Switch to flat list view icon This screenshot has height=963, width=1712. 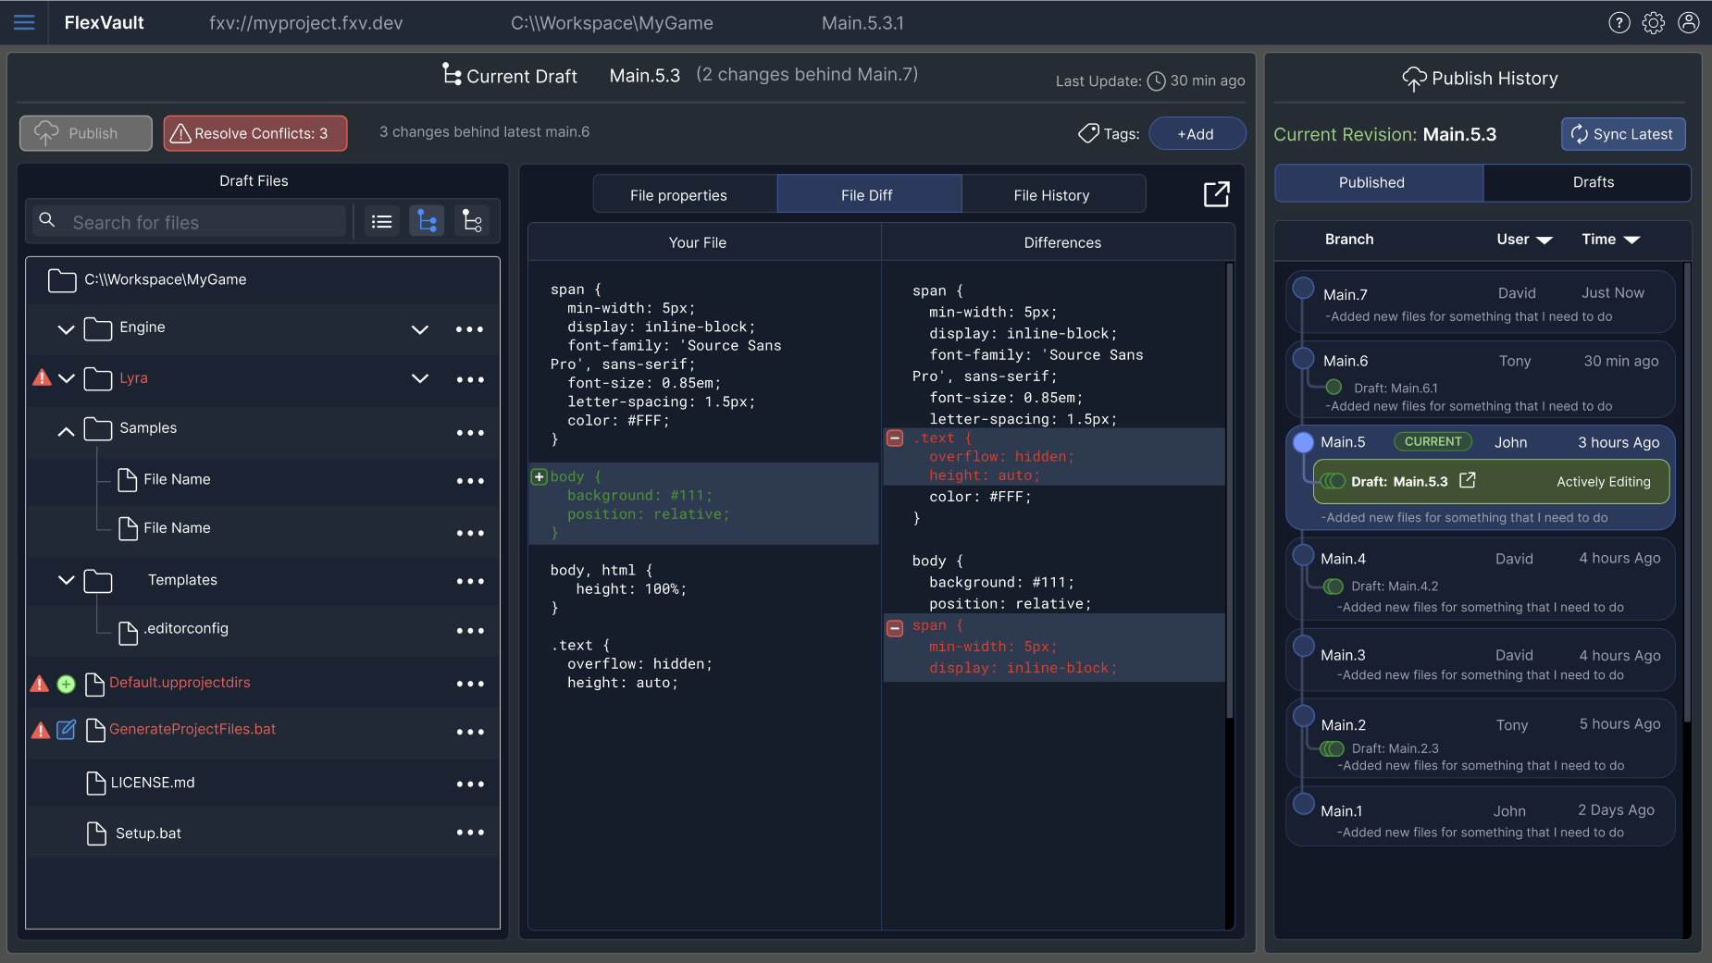(381, 222)
